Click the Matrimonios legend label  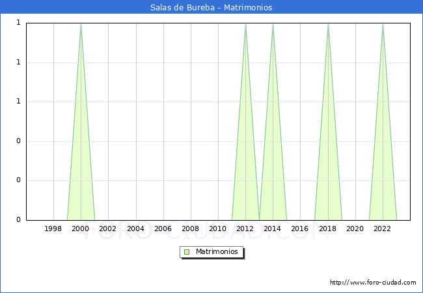[217, 251]
